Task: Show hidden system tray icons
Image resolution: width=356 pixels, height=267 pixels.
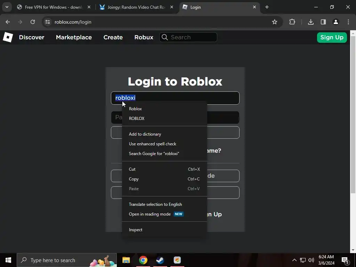Action: pyautogui.click(x=294, y=260)
